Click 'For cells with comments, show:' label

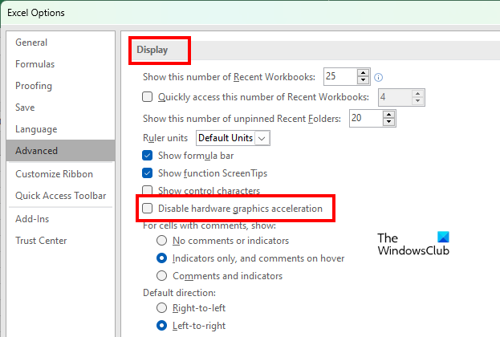tap(209, 225)
